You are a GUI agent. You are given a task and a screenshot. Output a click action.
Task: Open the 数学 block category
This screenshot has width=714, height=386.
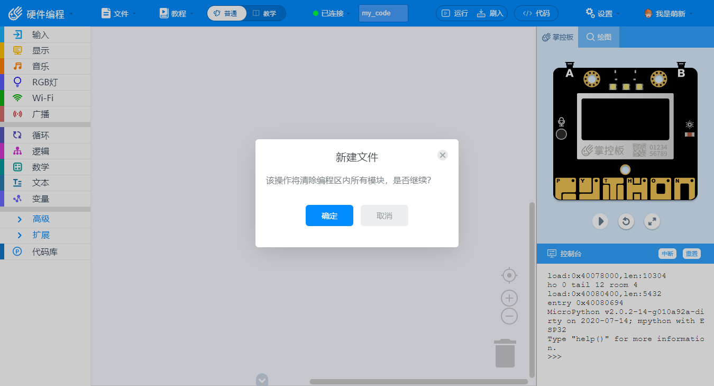click(x=45, y=167)
